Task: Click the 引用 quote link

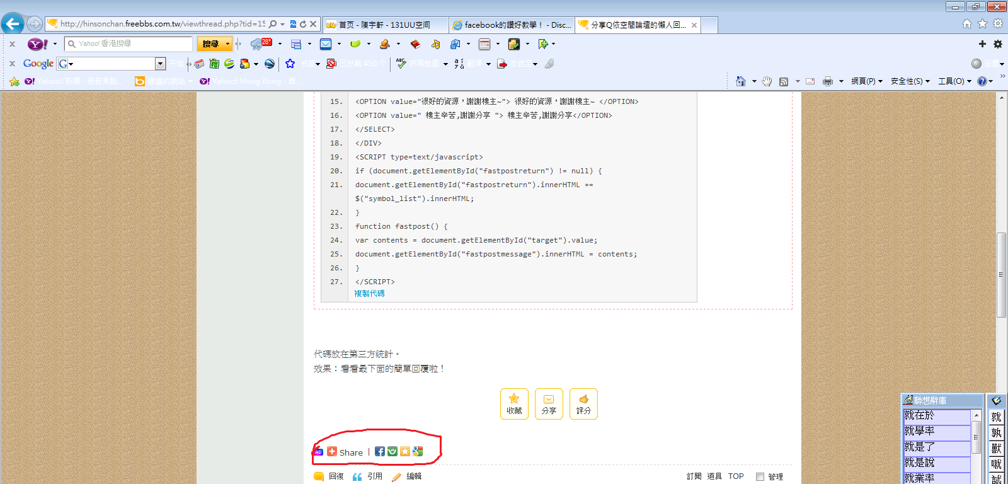Action: click(374, 476)
